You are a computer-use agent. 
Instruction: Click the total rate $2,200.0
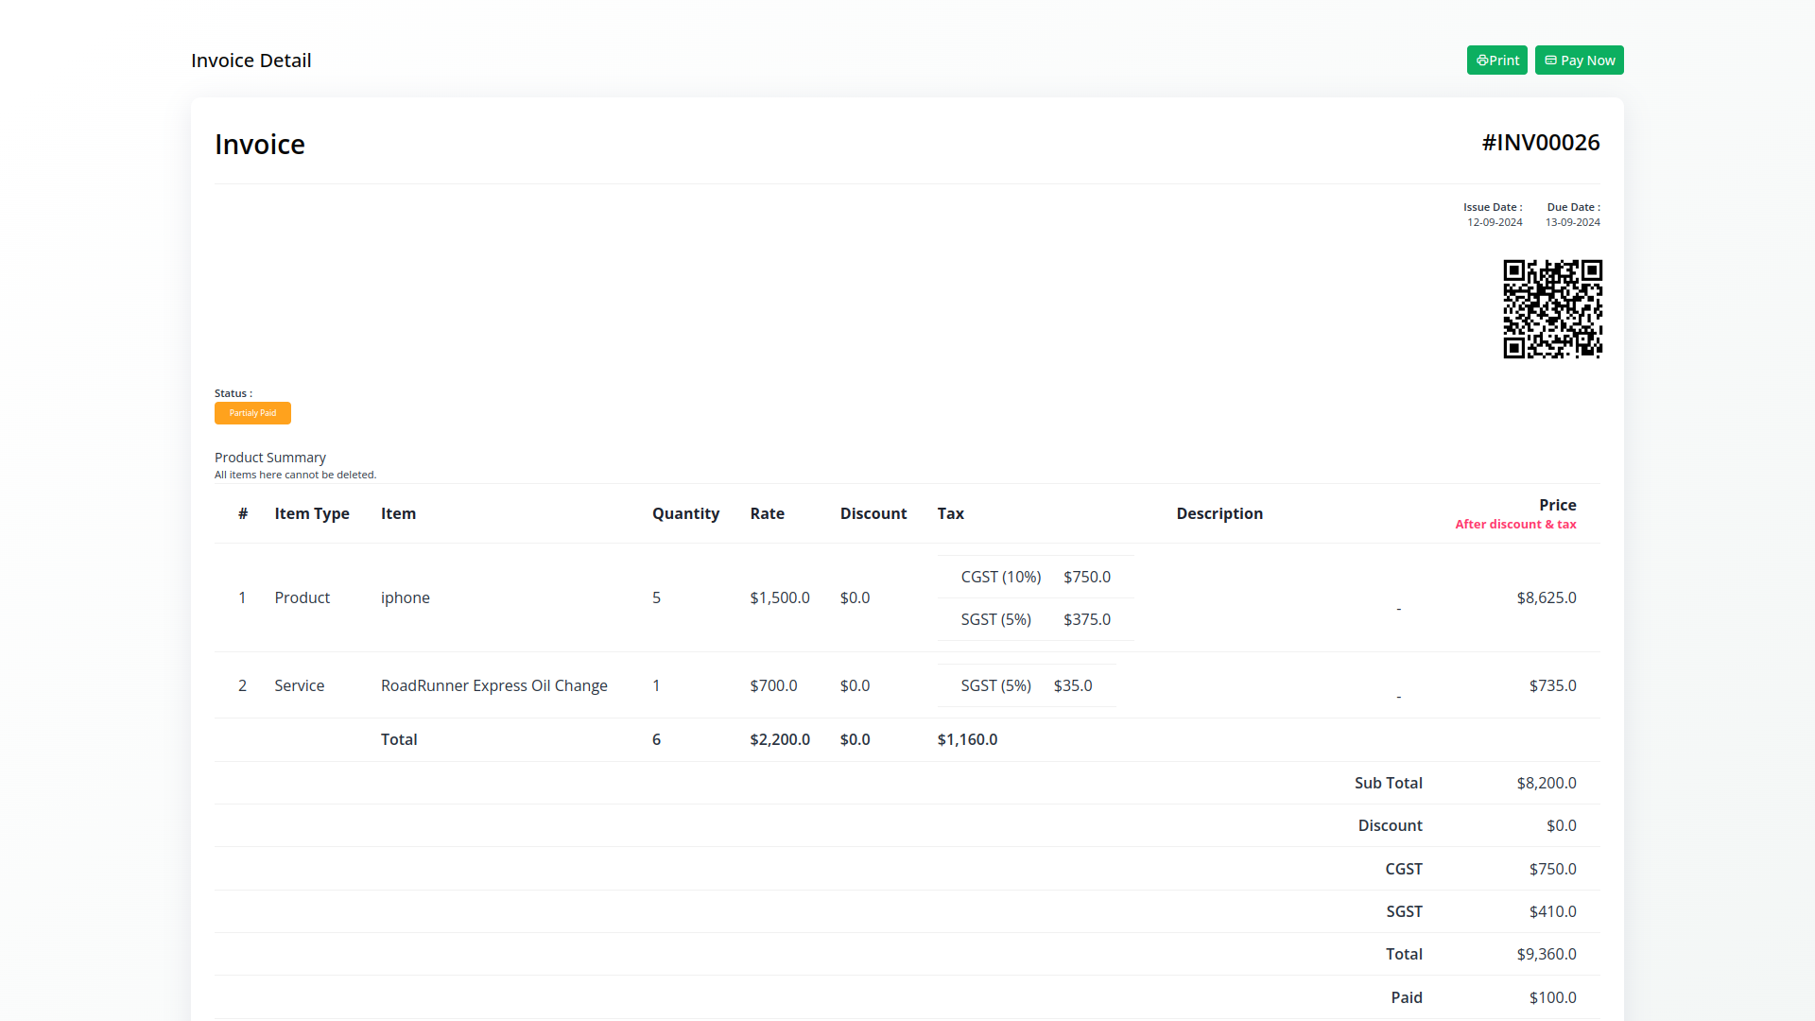coord(780,739)
